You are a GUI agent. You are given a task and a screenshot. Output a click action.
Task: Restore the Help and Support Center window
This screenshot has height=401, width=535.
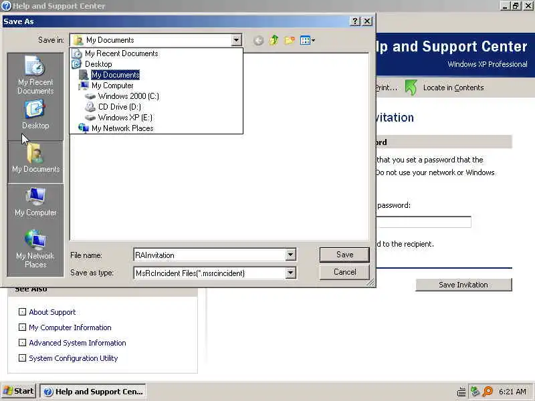tap(516, 6)
